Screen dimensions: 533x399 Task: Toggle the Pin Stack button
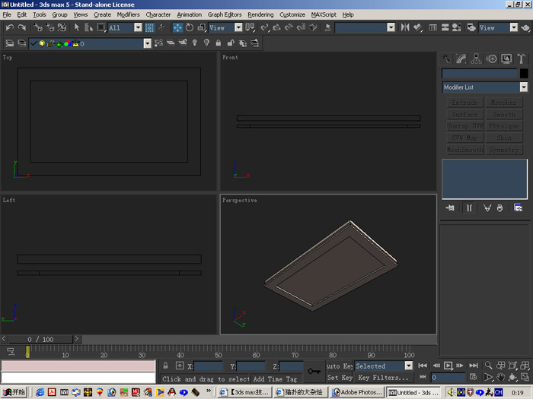(451, 207)
